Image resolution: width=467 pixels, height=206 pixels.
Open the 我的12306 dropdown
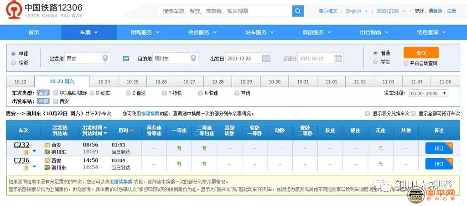(x=391, y=11)
